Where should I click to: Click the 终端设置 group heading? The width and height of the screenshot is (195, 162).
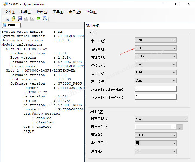pyautogui.click(x=96, y=112)
